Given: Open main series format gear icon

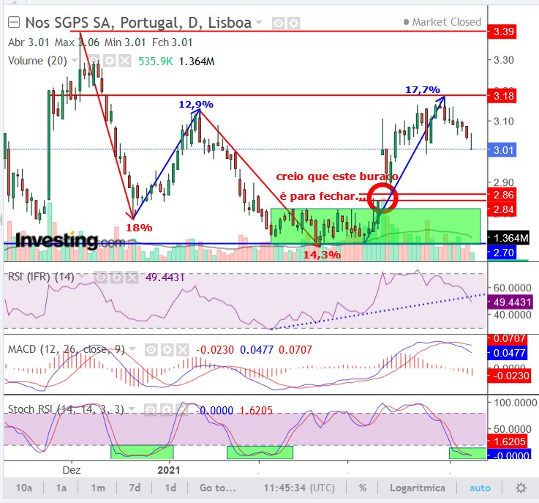Looking at the screenshot, I should (293, 23).
